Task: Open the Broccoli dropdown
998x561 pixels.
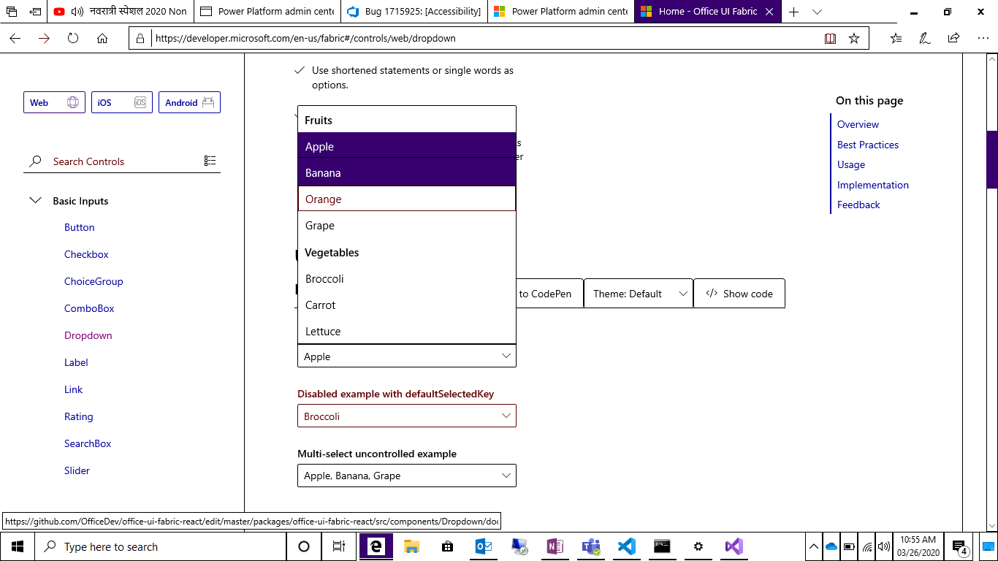Action: click(x=407, y=416)
